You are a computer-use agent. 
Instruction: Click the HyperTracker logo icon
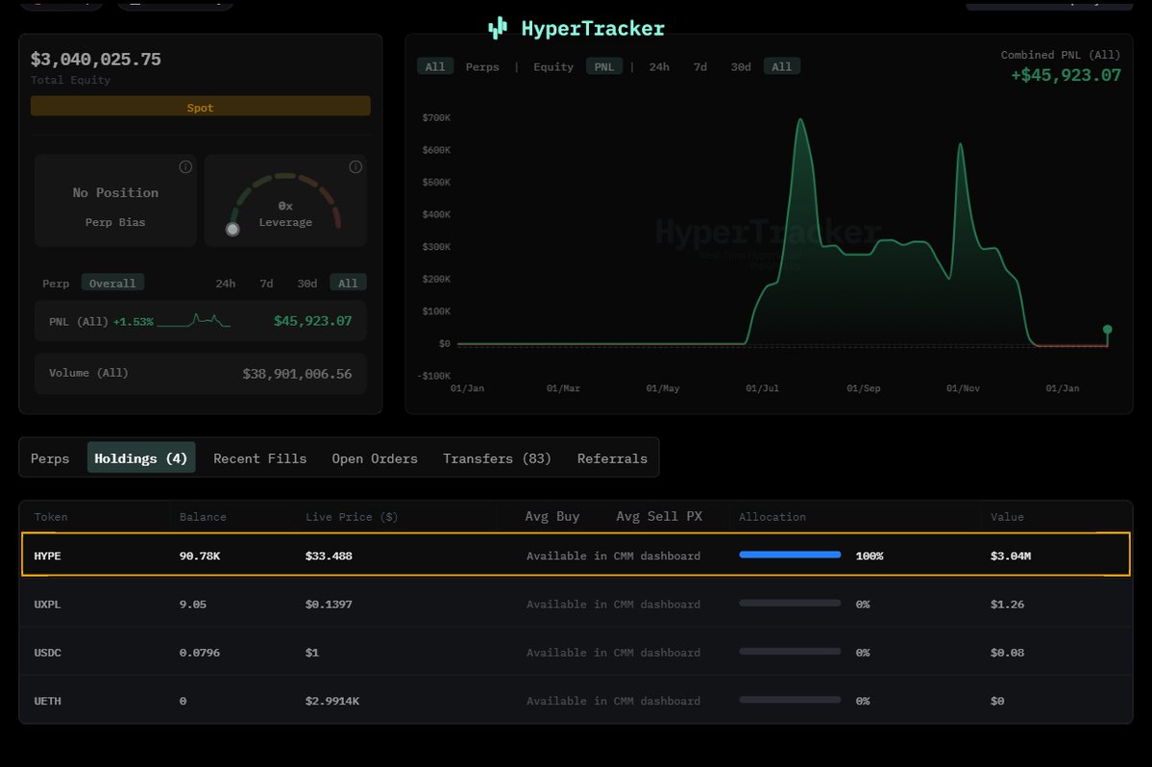coord(498,29)
